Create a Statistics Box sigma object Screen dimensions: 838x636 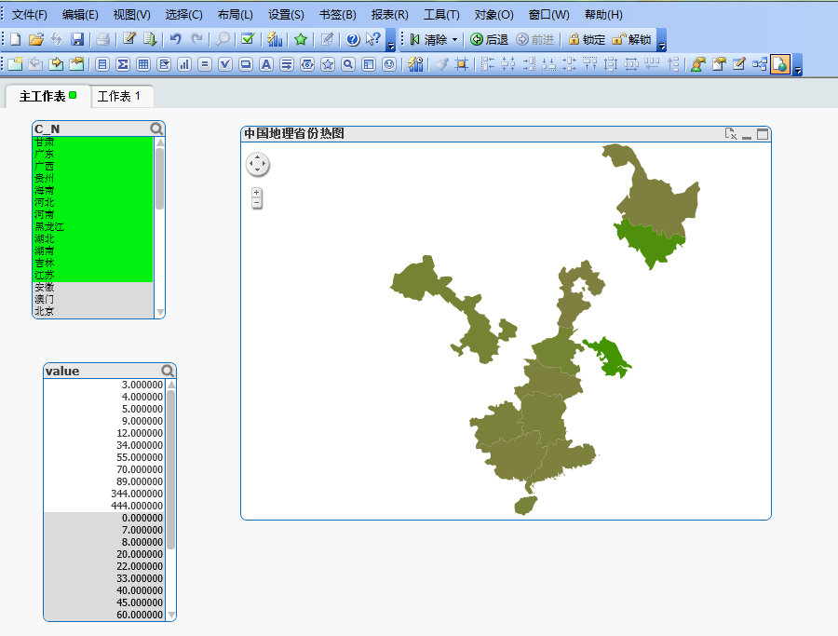123,64
